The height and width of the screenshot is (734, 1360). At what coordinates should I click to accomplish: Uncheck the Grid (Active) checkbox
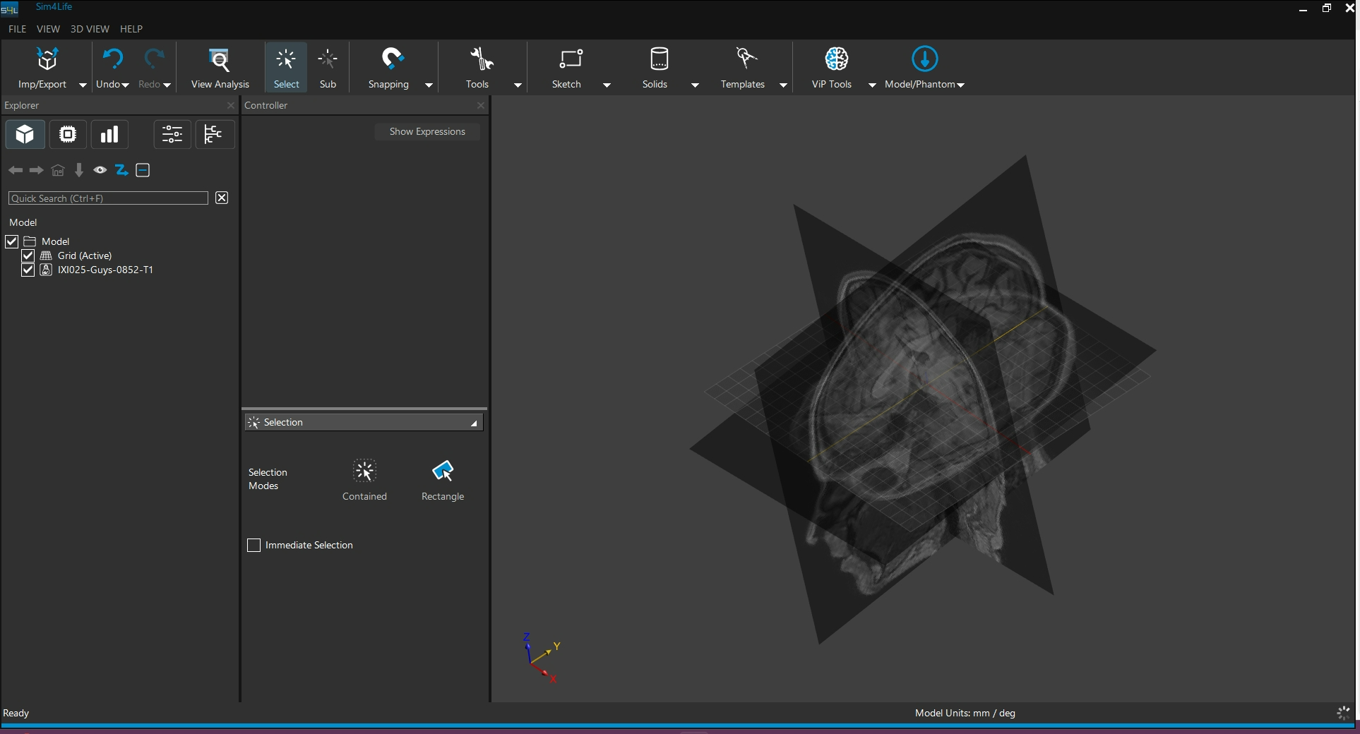28,255
